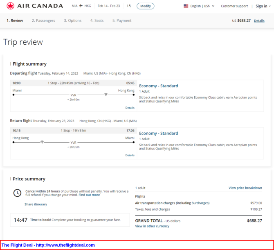Select the 1. Review step
This screenshot has width=274, height=250.
pyautogui.click(x=15, y=20)
